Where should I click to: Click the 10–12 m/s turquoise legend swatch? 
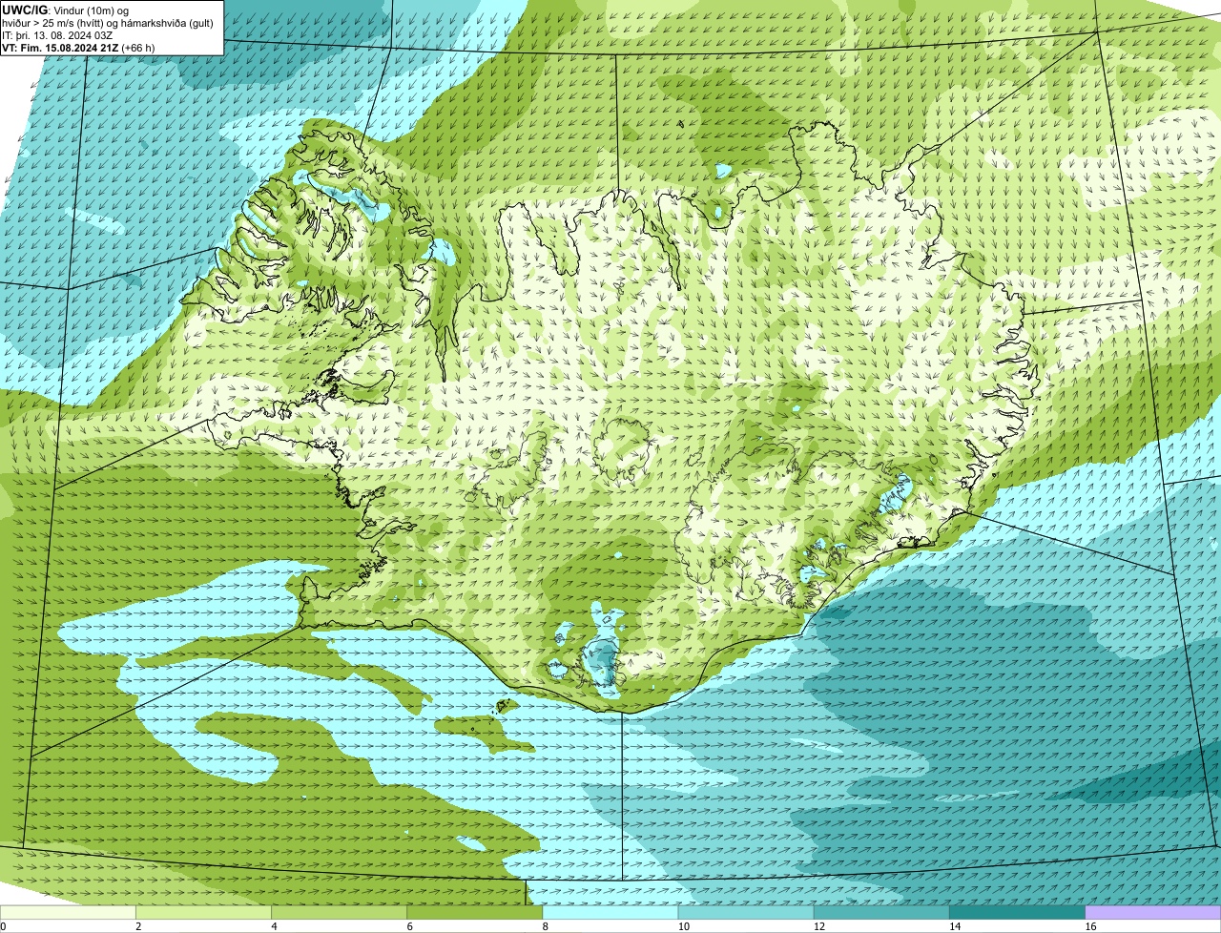[x=746, y=912]
